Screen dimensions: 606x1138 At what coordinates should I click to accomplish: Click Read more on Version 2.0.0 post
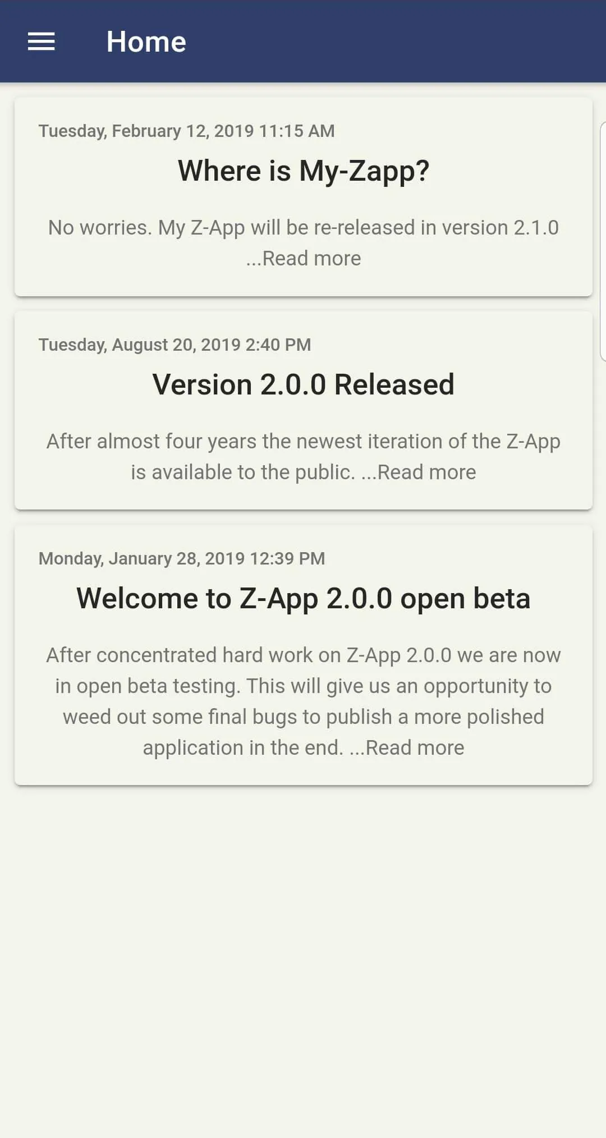(x=426, y=472)
